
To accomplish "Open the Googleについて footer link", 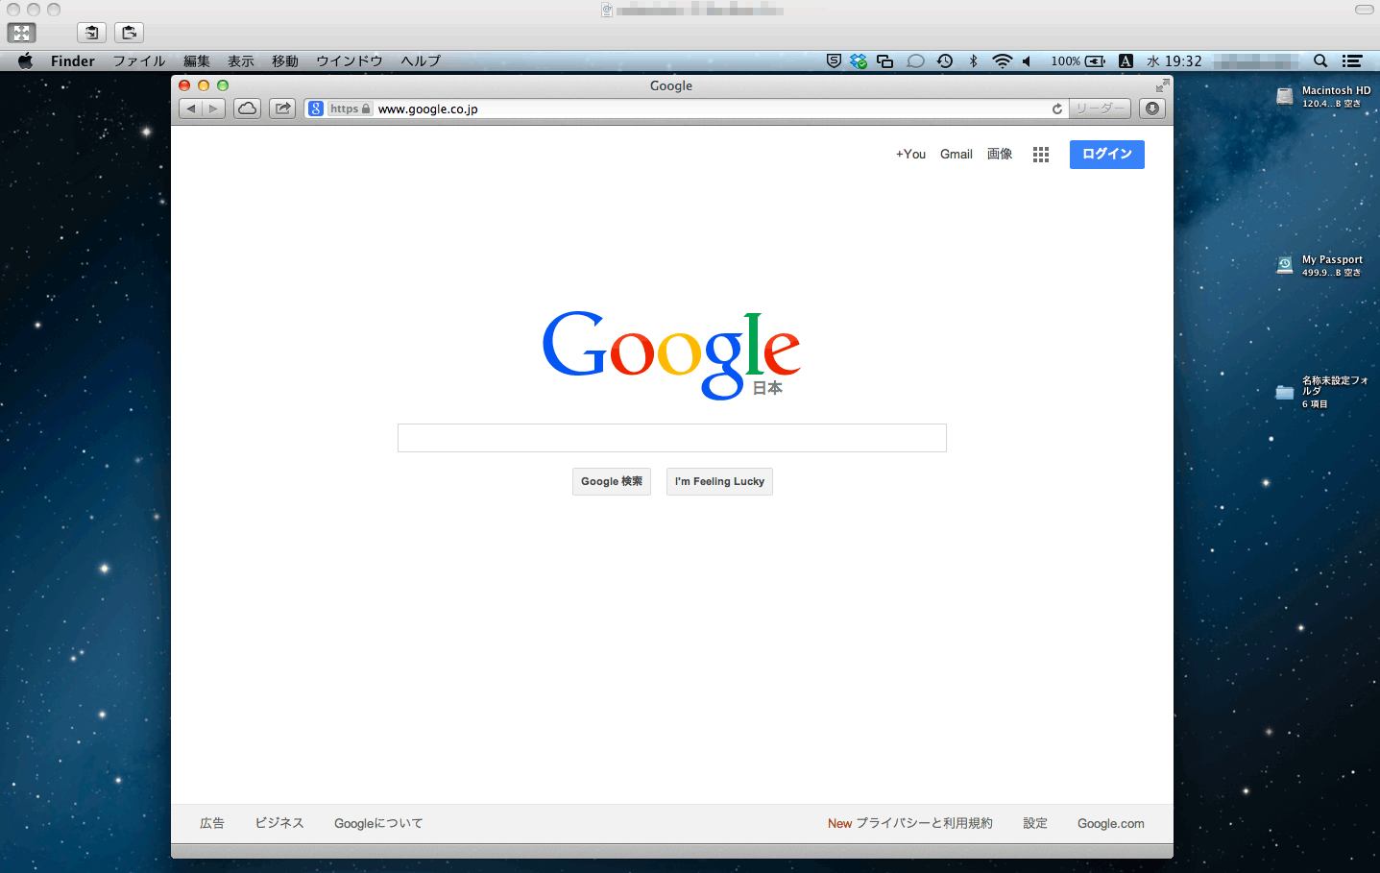I will pyautogui.click(x=378, y=823).
